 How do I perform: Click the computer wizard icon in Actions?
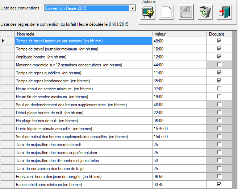pyautogui.click(x=149, y=13)
